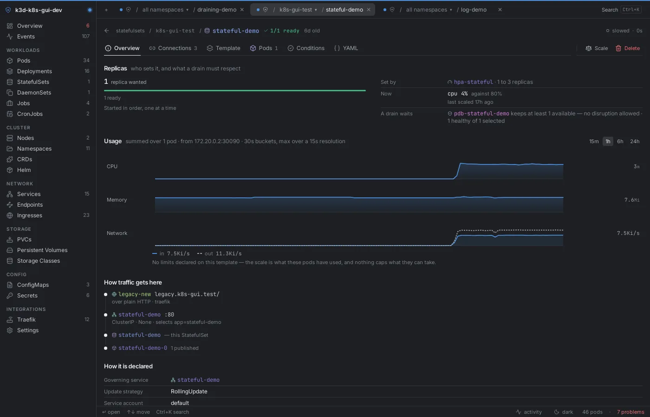Viewport: 650px width, 417px height.
Task: Go to Deployments workloads
Action: click(x=48, y=71)
